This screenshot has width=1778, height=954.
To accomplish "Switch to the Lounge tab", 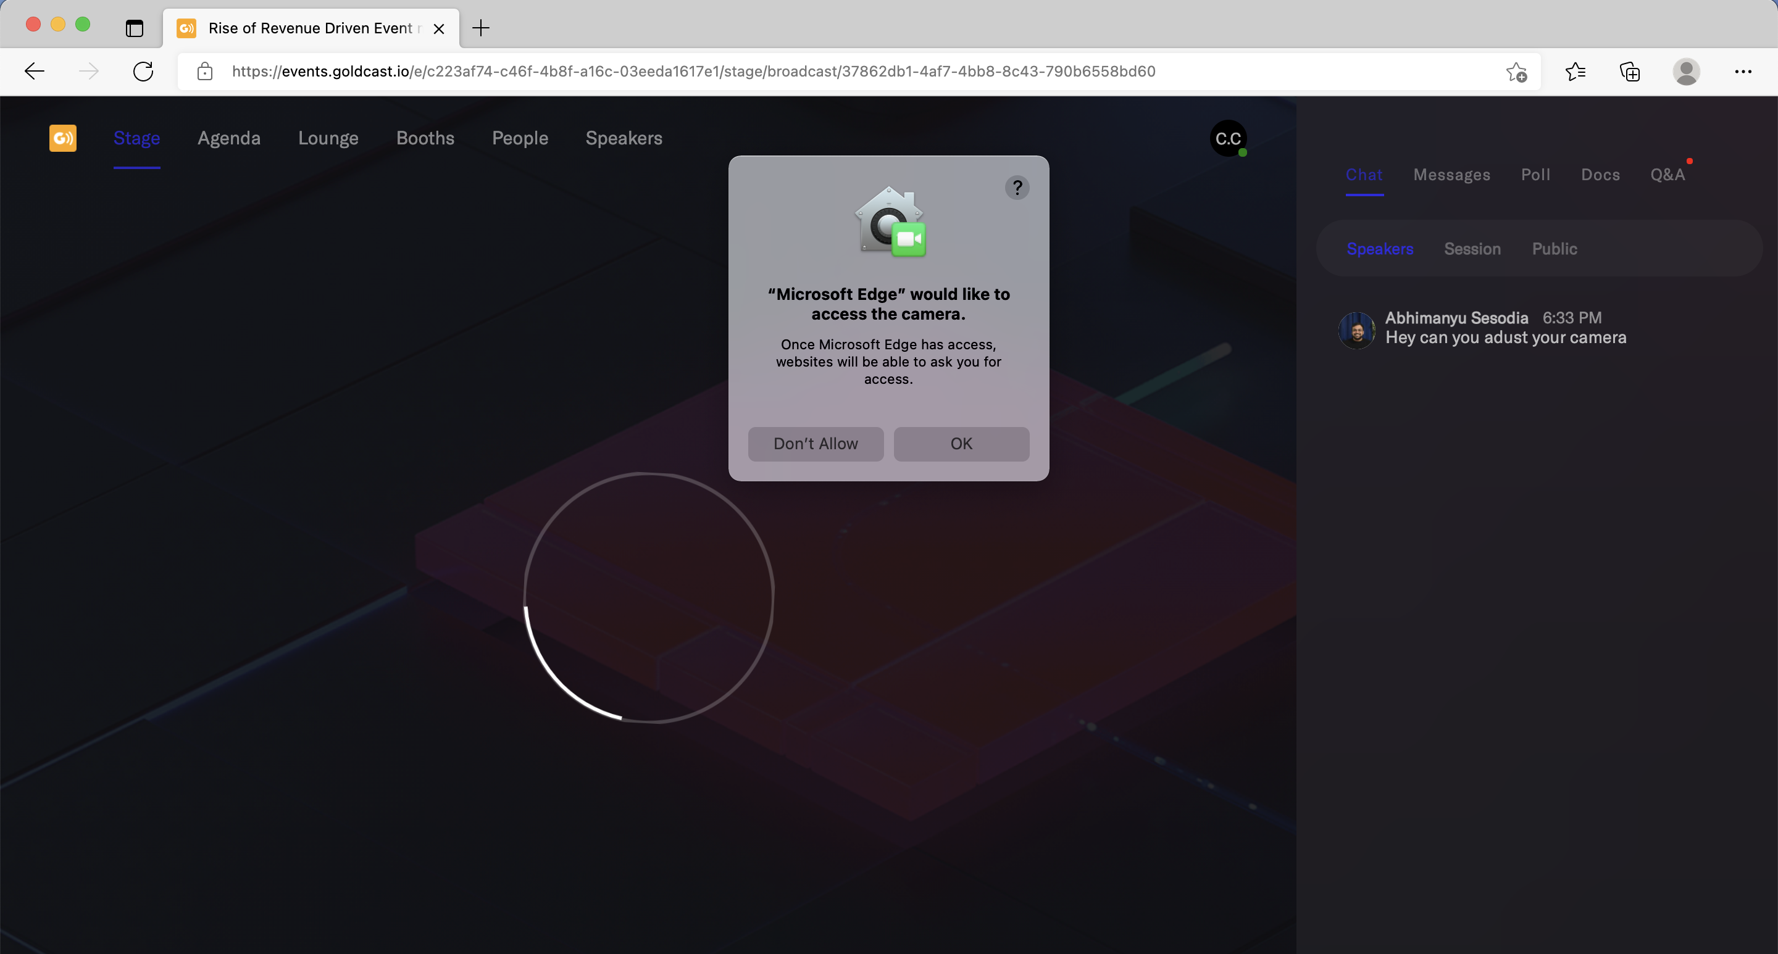I will point(328,138).
